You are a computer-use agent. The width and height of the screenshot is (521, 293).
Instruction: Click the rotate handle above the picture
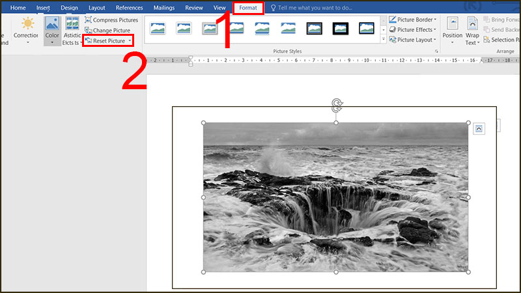click(336, 104)
